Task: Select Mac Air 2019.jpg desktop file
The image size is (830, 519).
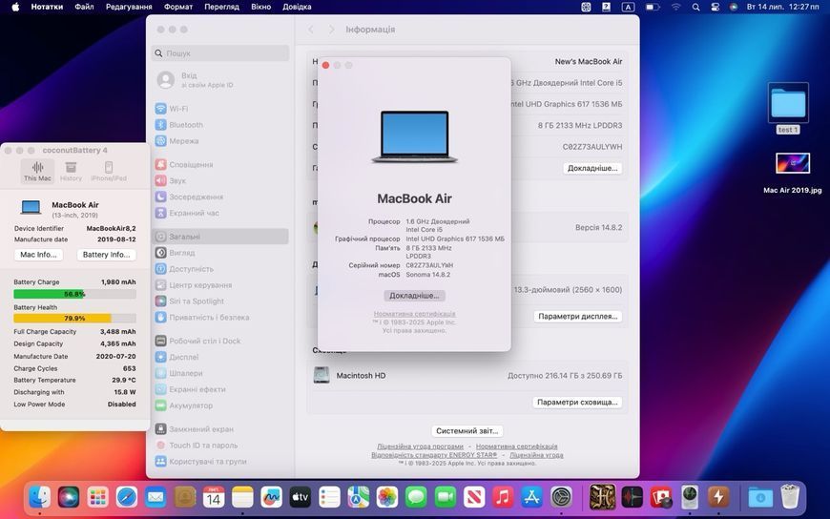Action: (793, 174)
